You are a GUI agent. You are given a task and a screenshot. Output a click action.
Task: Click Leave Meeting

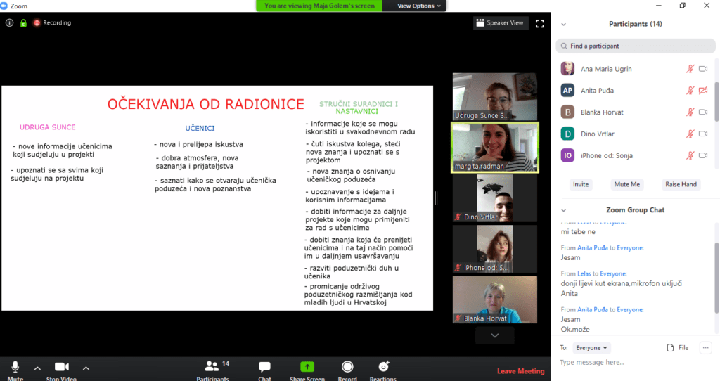[521, 371]
